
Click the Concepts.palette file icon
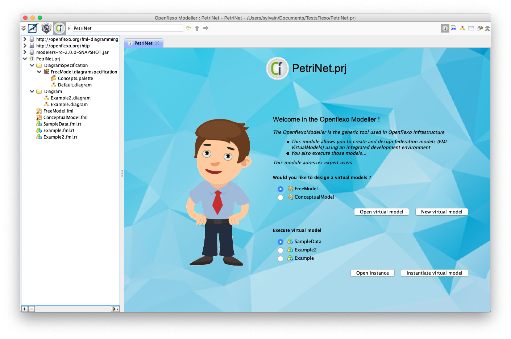tap(54, 78)
